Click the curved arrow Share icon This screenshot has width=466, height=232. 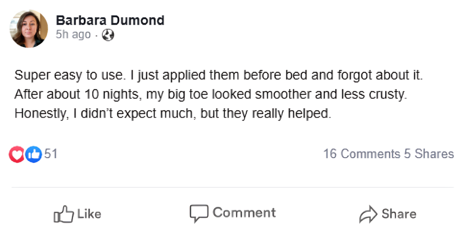point(367,214)
